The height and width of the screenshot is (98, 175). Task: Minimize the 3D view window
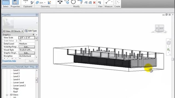coord(164,15)
